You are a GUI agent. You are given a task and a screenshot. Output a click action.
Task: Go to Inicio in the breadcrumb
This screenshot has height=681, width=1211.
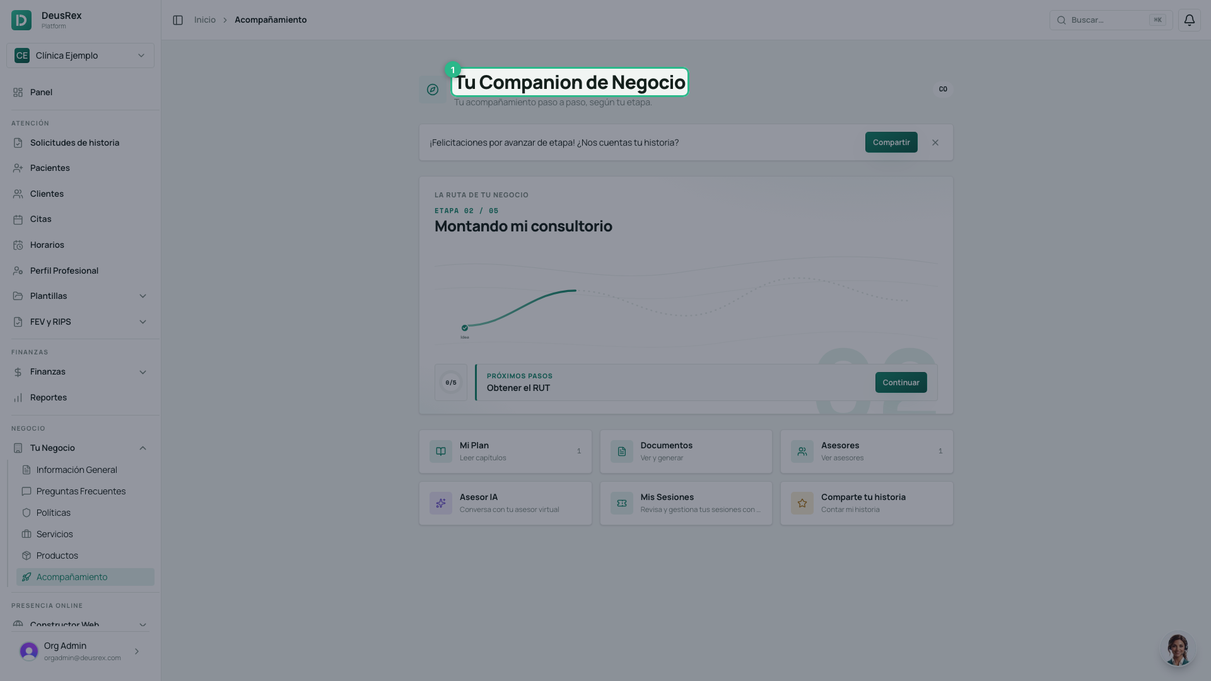[205, 20]
